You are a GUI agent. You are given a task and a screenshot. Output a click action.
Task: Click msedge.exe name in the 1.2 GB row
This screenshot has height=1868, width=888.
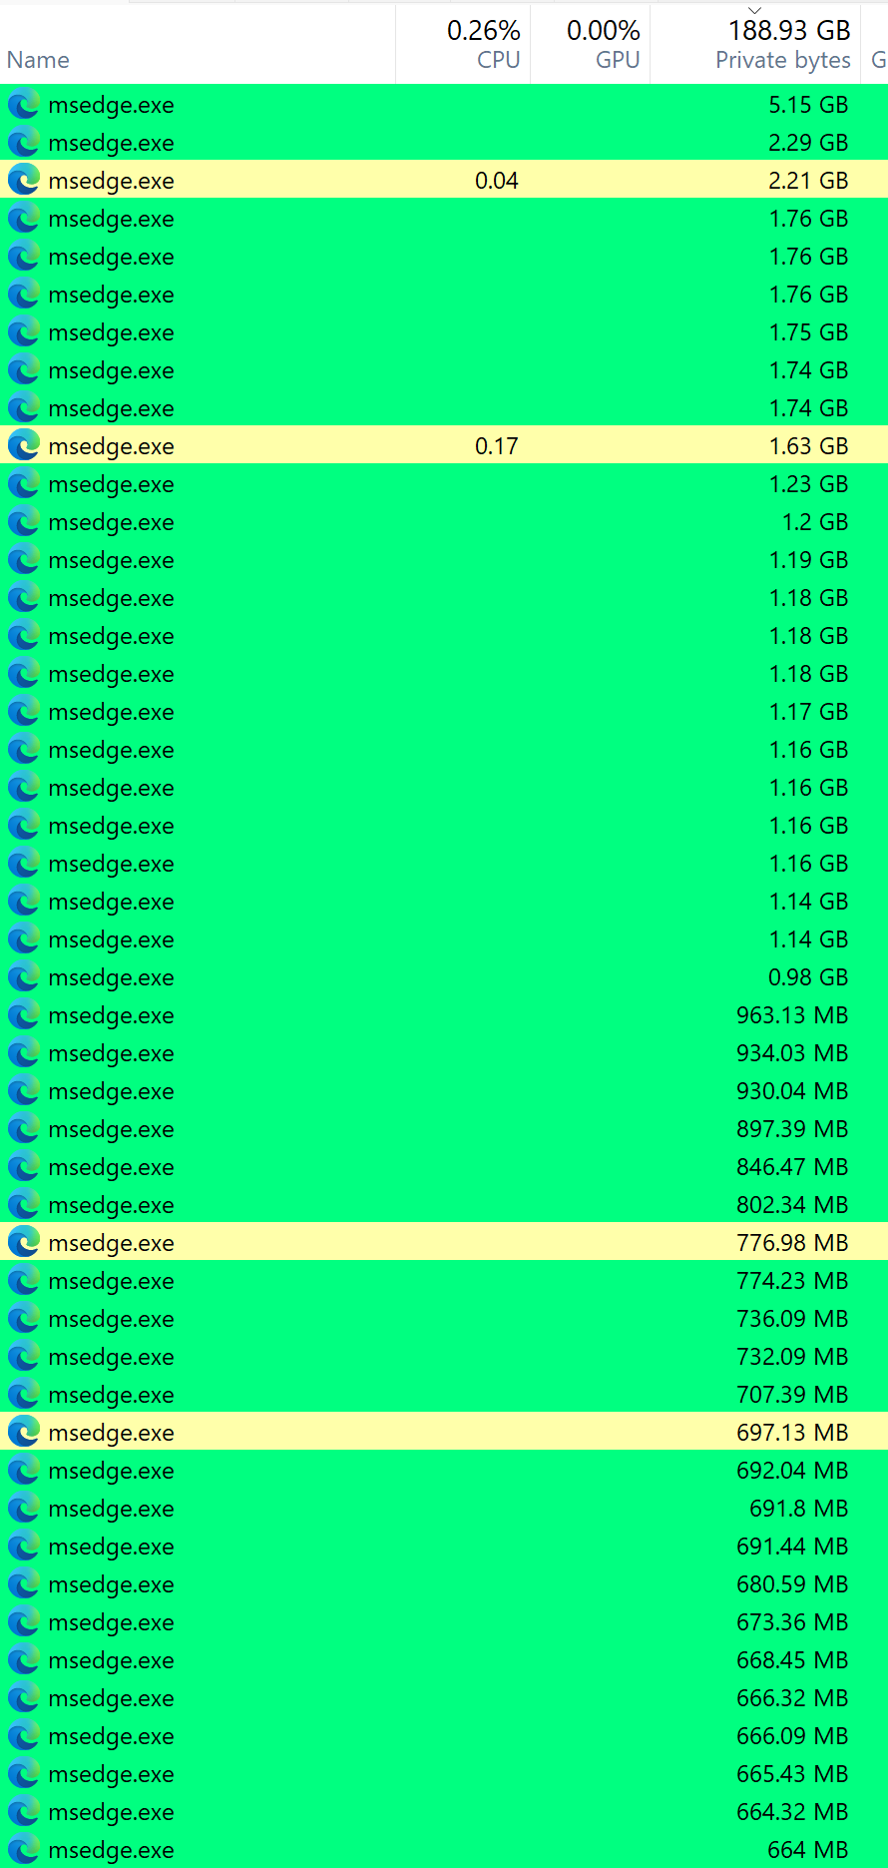[x=111, y=522]
